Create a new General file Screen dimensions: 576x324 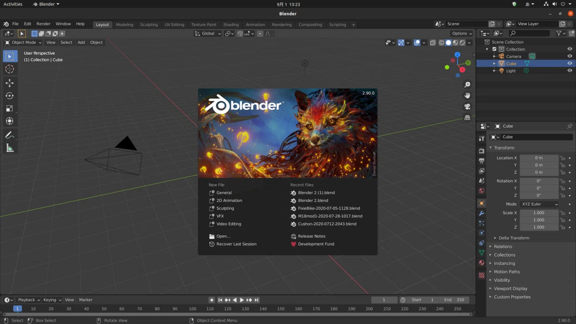[x=224, y=192]
